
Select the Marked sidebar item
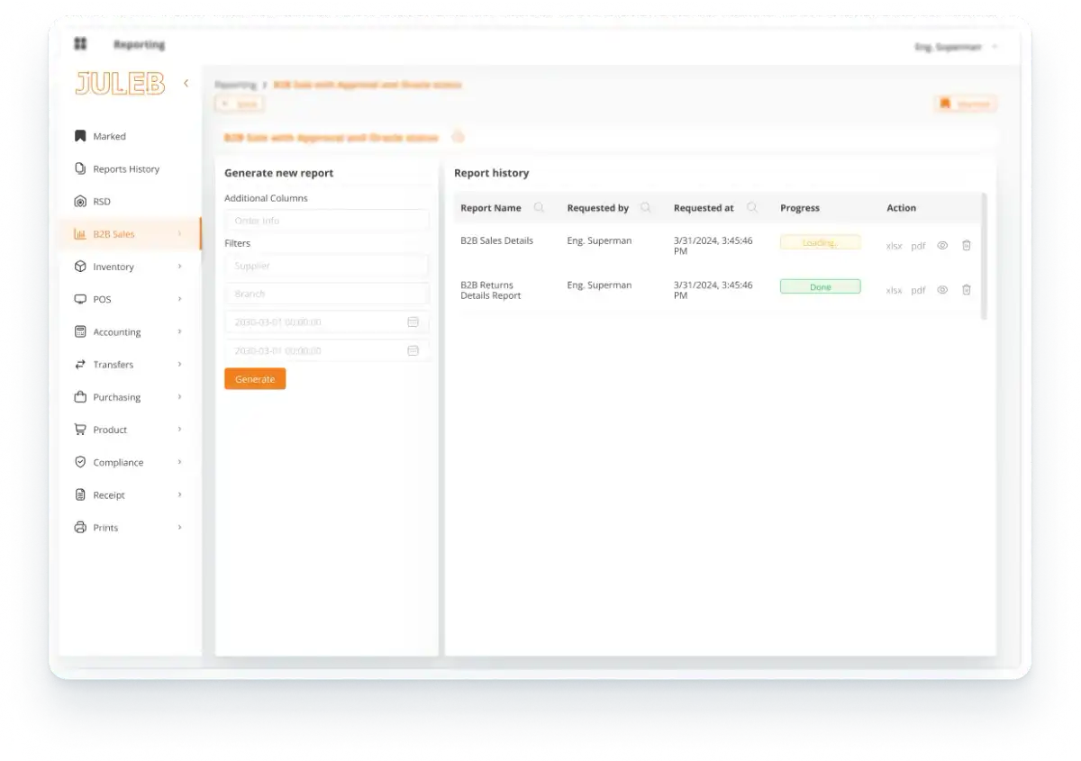coord(109,137)
